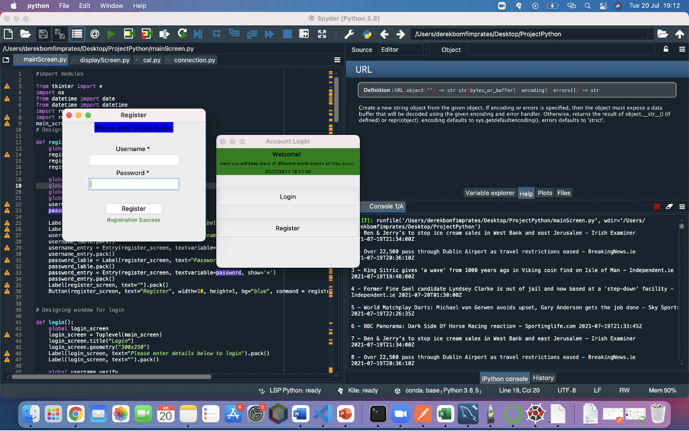Image resolution: width=689 pixels, height=431 pixels.
Task: Click LSP Python ready status entry
Action: click(290, 391)
